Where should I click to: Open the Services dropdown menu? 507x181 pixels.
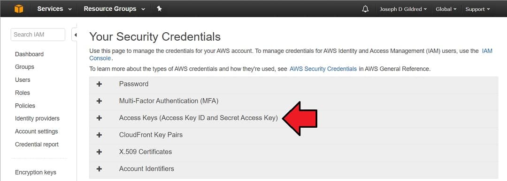[x=54, y=9]
